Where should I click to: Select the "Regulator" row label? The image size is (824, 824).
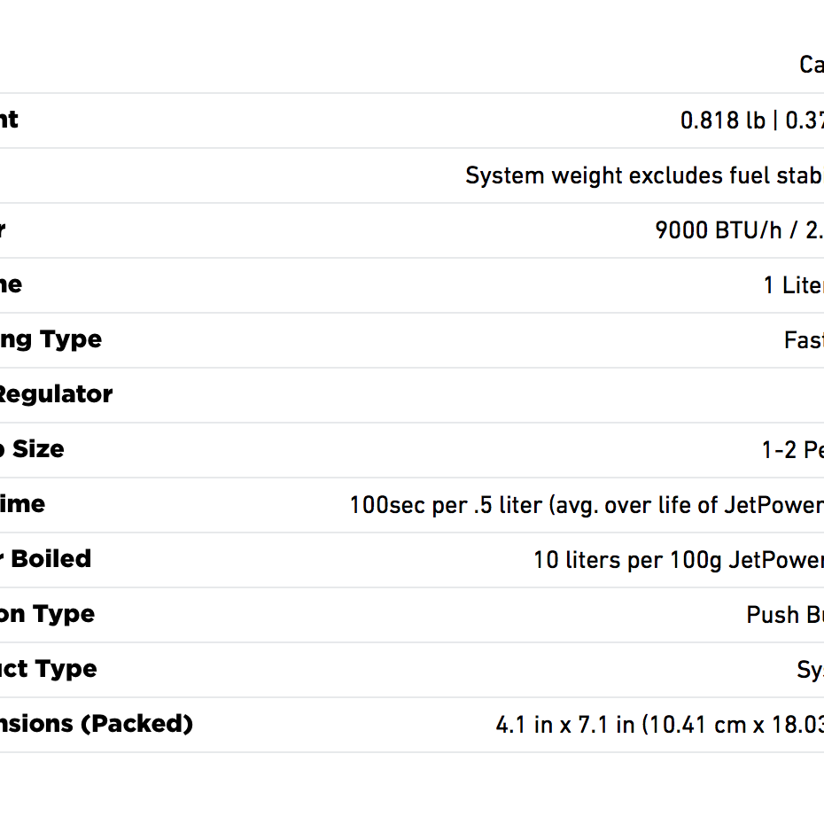click(56, 394)
